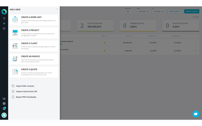Click the plus add-new sidebar icon
Image resolution: width=202 pixels, height=126 pixels.
(4, 23)
